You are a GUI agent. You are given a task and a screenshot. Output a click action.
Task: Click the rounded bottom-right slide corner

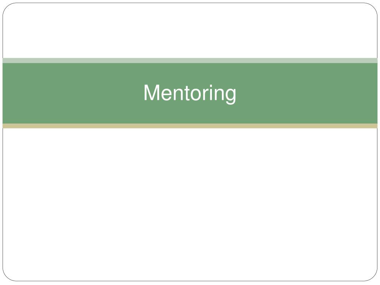[373, 276]
